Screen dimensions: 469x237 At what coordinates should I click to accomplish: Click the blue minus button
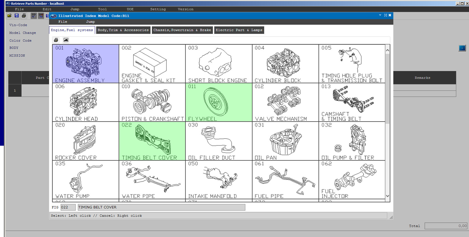[x=462, y=48]
